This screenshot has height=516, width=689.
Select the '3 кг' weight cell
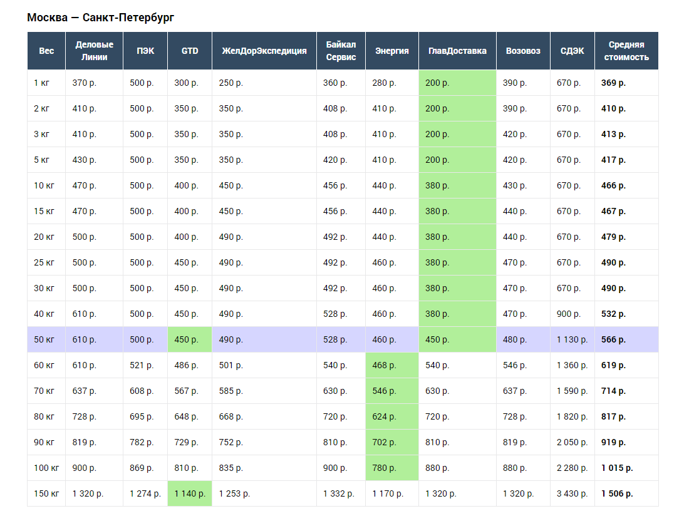click(x=46, y=134)
